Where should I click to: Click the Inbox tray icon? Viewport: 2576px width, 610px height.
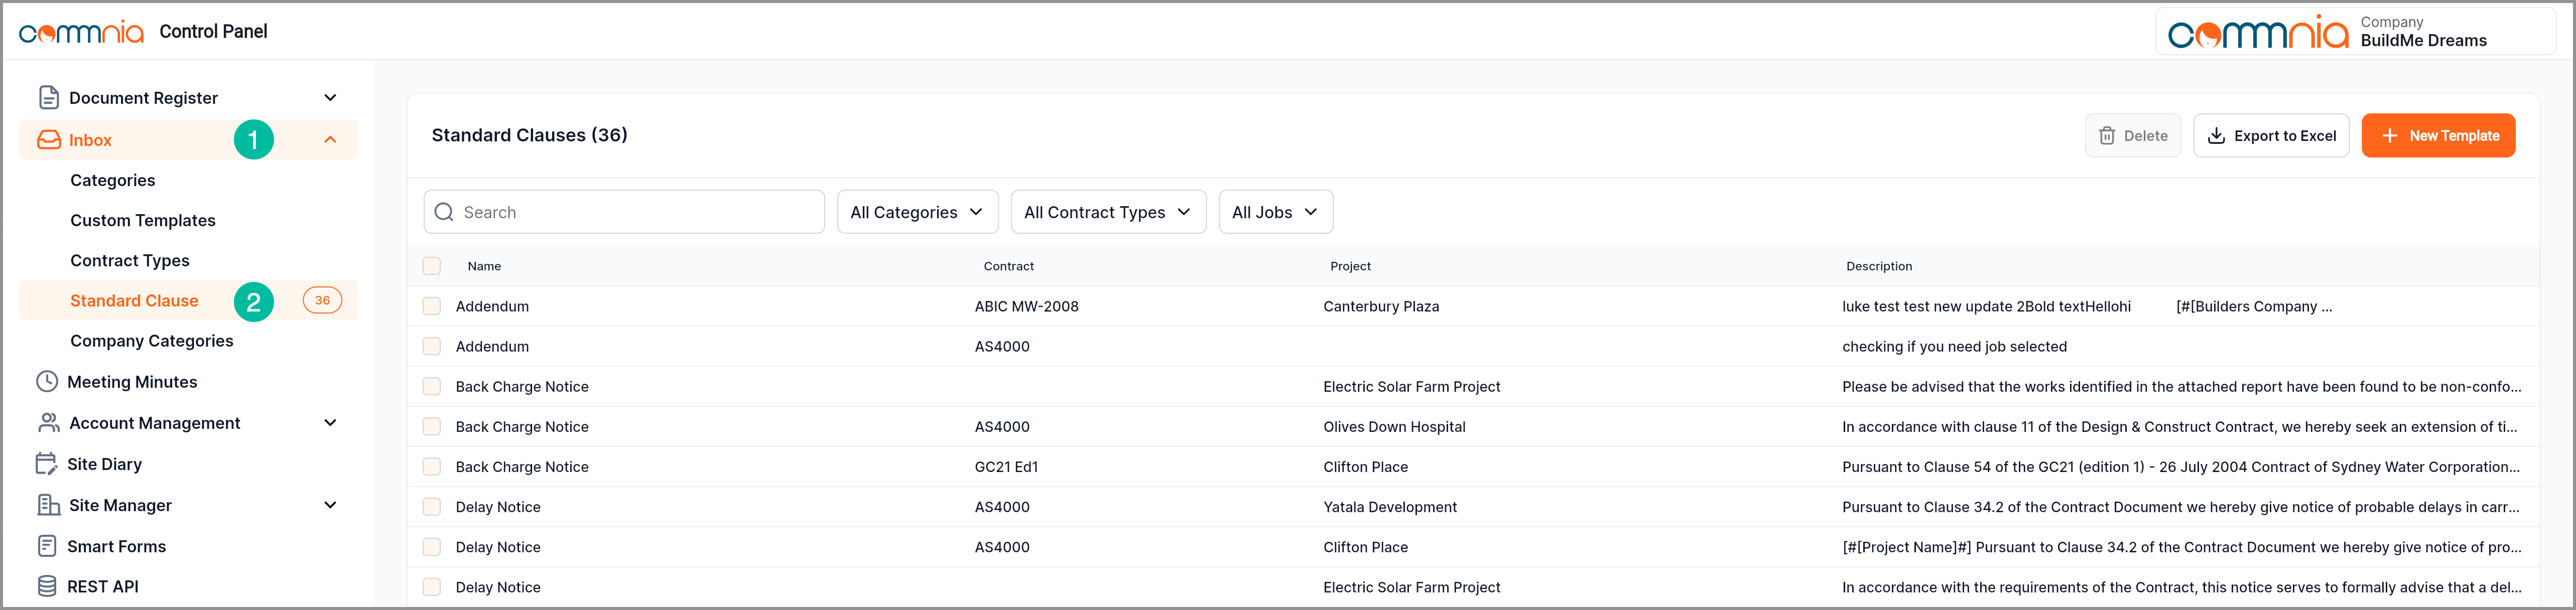tap(49, 140)
